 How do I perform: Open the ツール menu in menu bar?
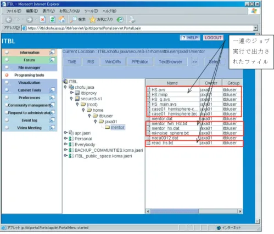[91, 11]
